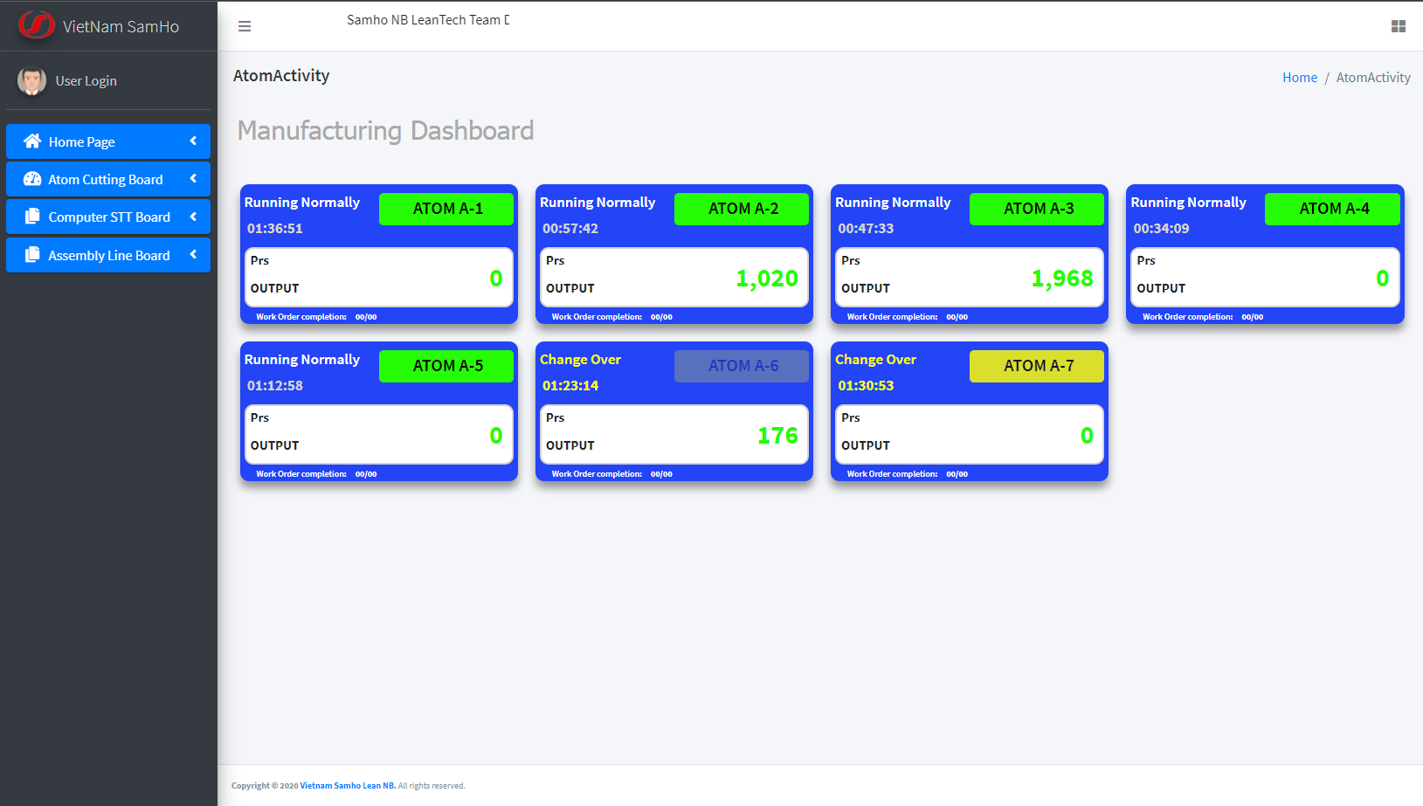Click the user avatar picture
Screen dimensions: 1423x806
[x=31, y=81]
